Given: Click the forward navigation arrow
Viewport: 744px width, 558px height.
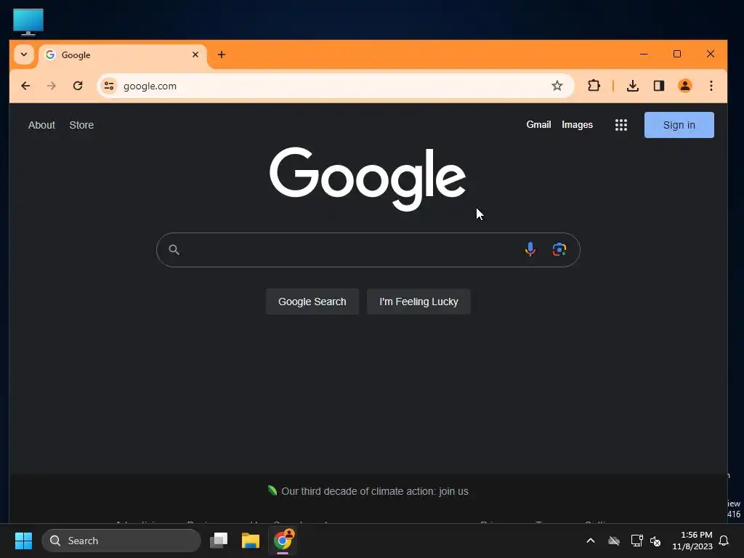Looking at the screenshot, I should [x=52, y=86].
